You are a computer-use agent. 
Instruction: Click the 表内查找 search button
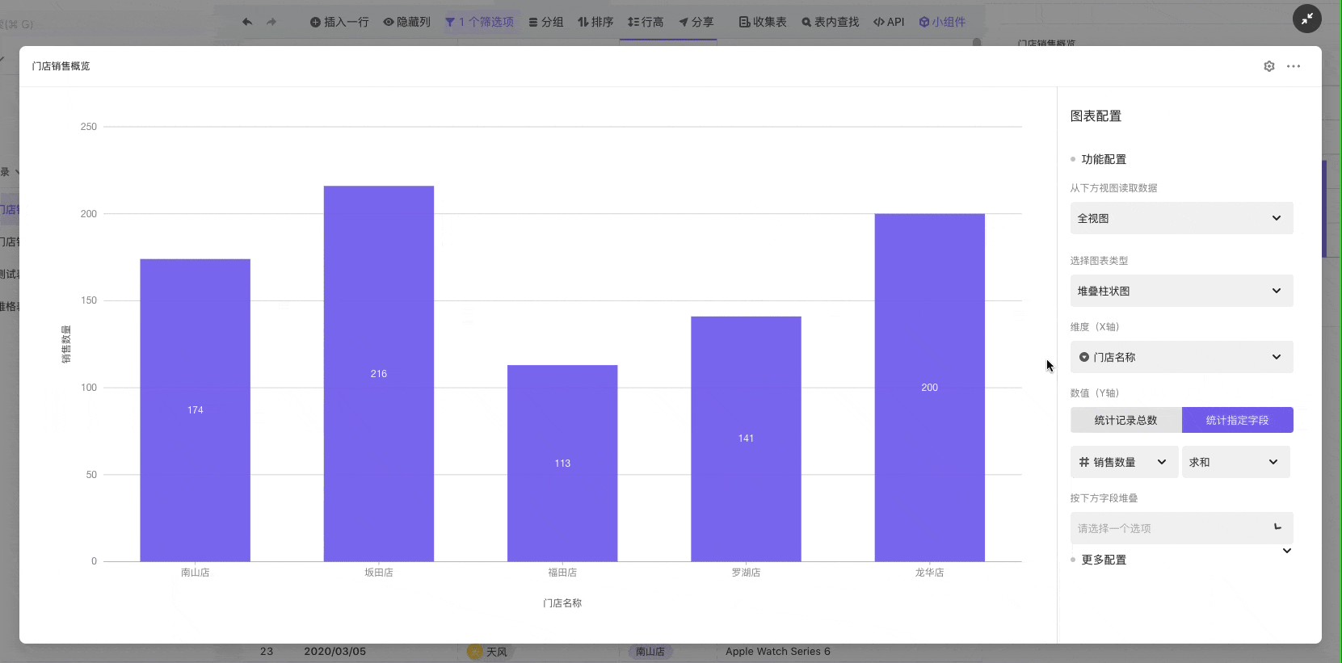point(830,22)
